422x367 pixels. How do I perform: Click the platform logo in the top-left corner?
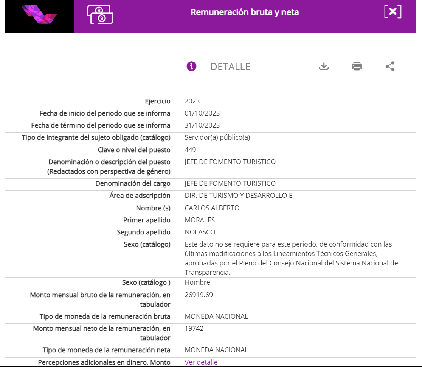[x=39, y=14]
